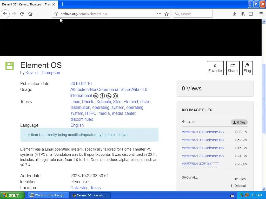
Task: Click the 0 Views counter text
Action: click(x=191, y=88)
